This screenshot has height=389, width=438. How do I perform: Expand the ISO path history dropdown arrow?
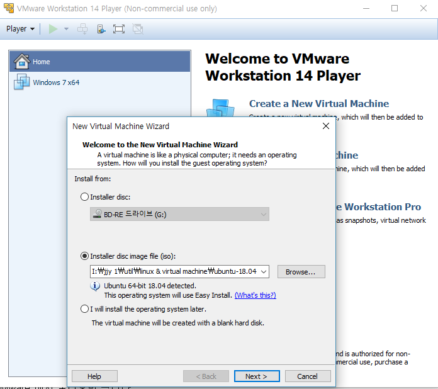click(x=264, y=272)
